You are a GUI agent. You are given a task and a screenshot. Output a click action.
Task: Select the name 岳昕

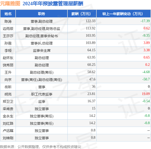[8, 87]
